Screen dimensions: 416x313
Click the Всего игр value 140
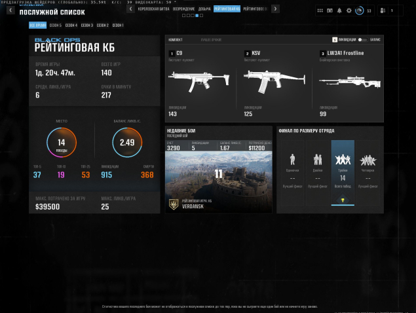point(106,73)
